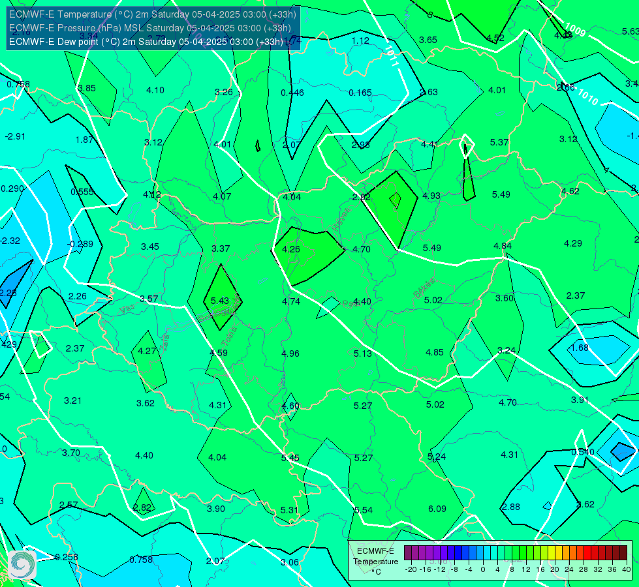Click the 3.65 dew point value
The width and height of the screenshot is (639, 587).
[x=428, y=40]
